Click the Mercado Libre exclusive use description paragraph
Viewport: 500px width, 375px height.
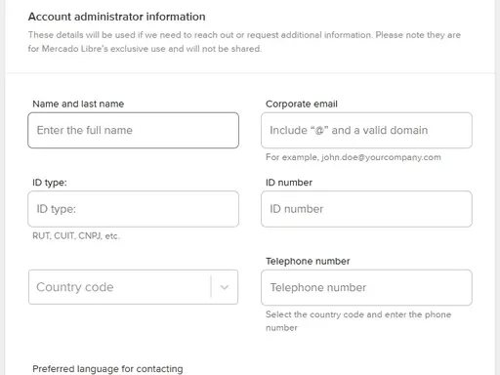click(x=244, y=42)
